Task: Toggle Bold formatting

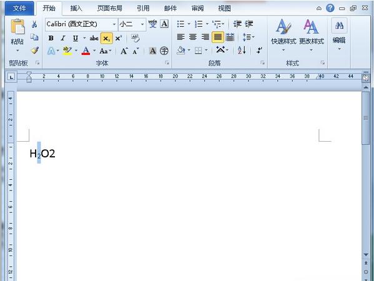Action: [51, 38]
